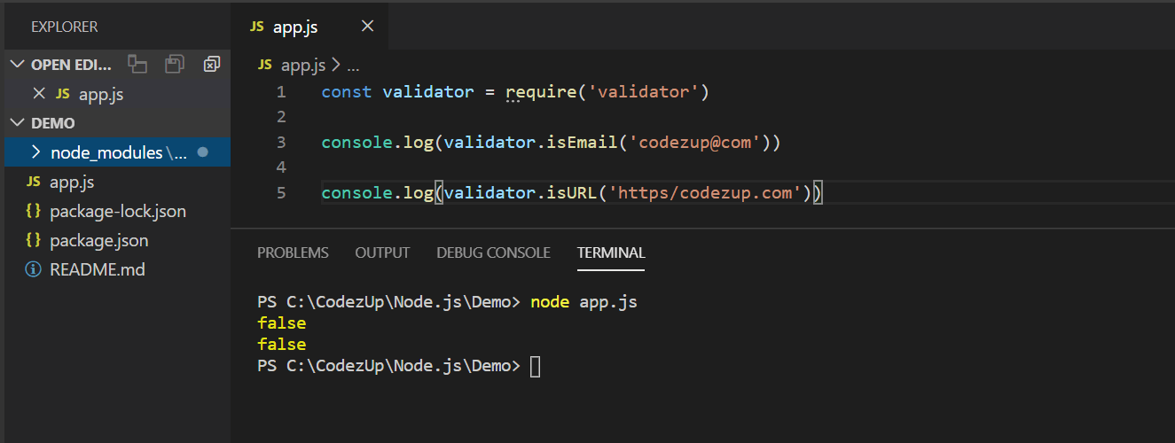Open the DEBUG CONSOLE tab

[x=493, y=253]
